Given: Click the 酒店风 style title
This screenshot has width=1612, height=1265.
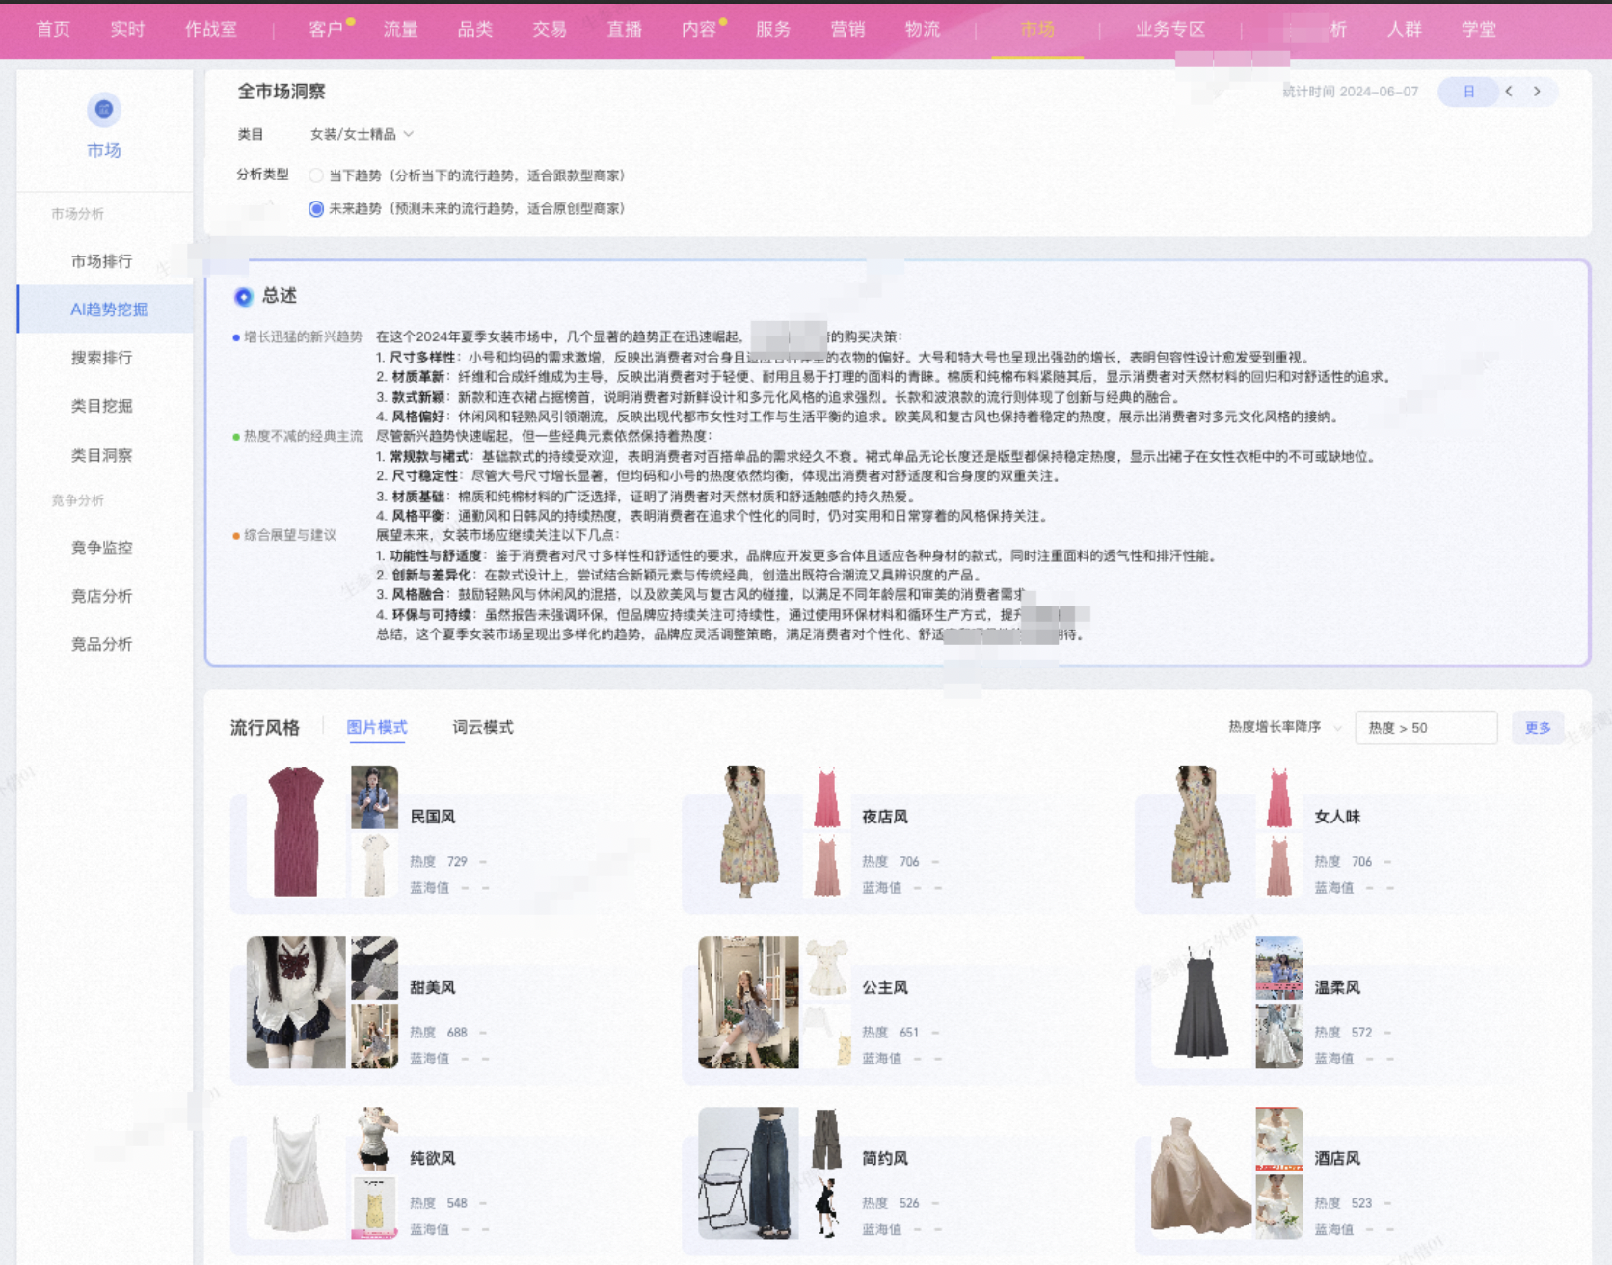Looking at the screenshot, I should click(x=1337, y=1158).
